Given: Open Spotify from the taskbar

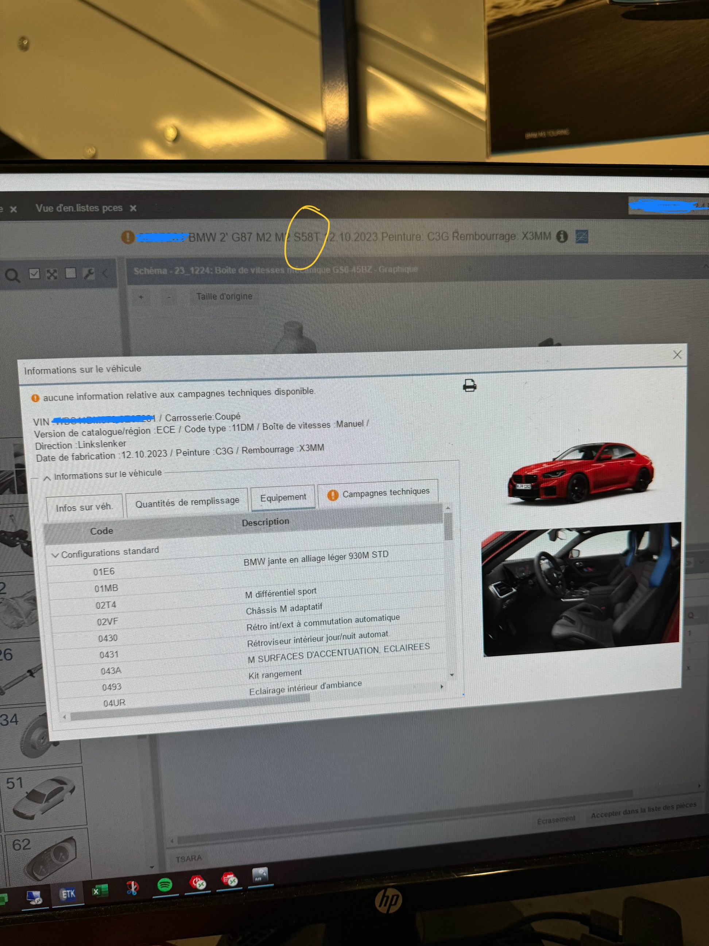Looking at the screenshot, I should click(x=164, y=885).
